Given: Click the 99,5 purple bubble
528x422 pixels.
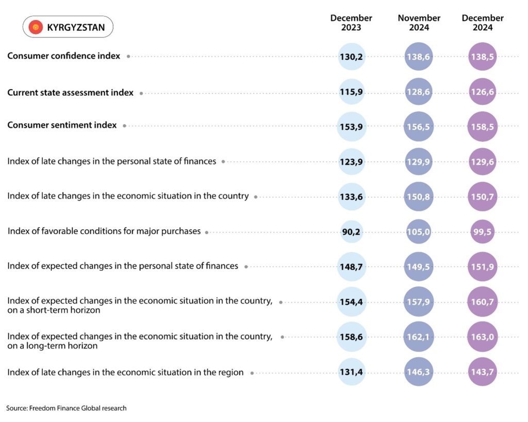Looking at the screenshot, I should pyautogui.click(x=483, y=232).
